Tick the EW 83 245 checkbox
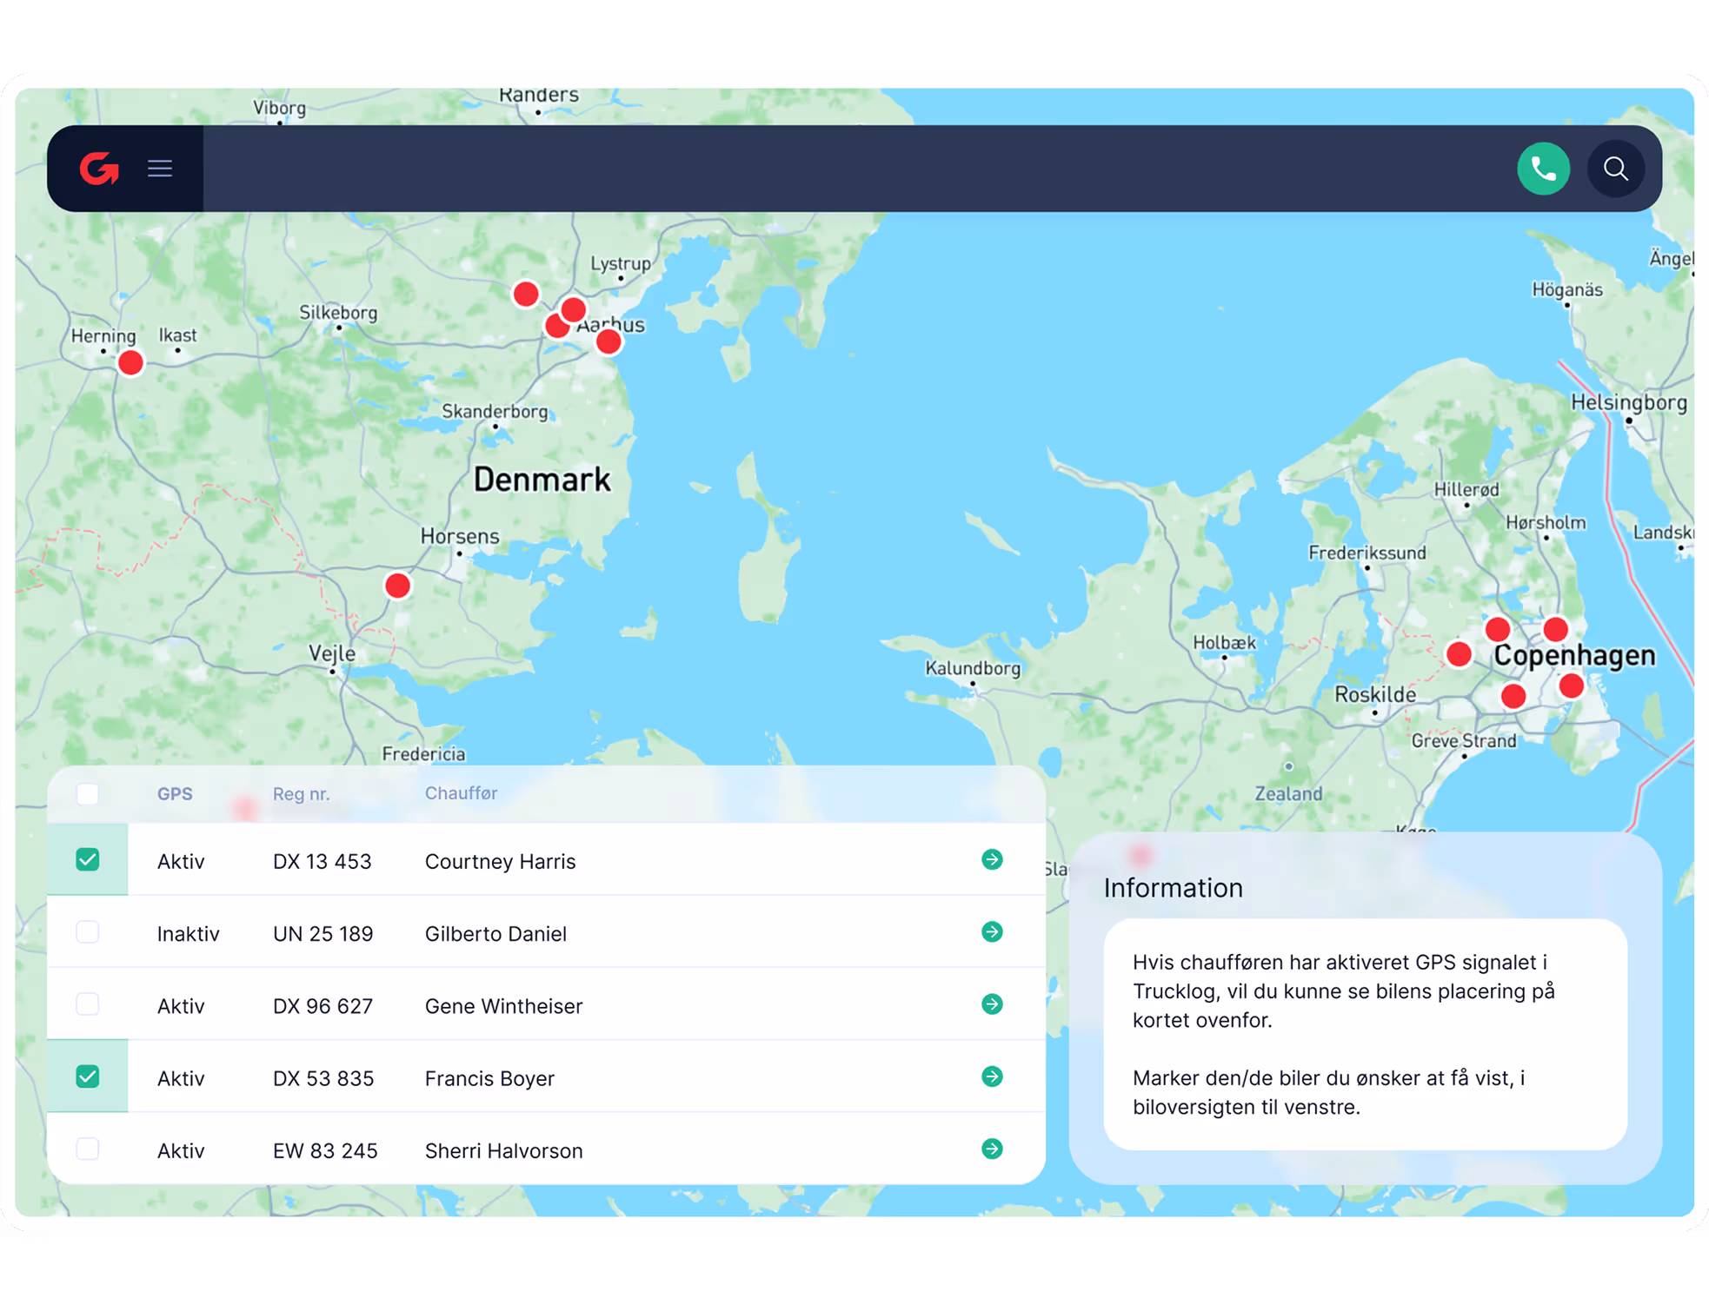 point(88,1149)
